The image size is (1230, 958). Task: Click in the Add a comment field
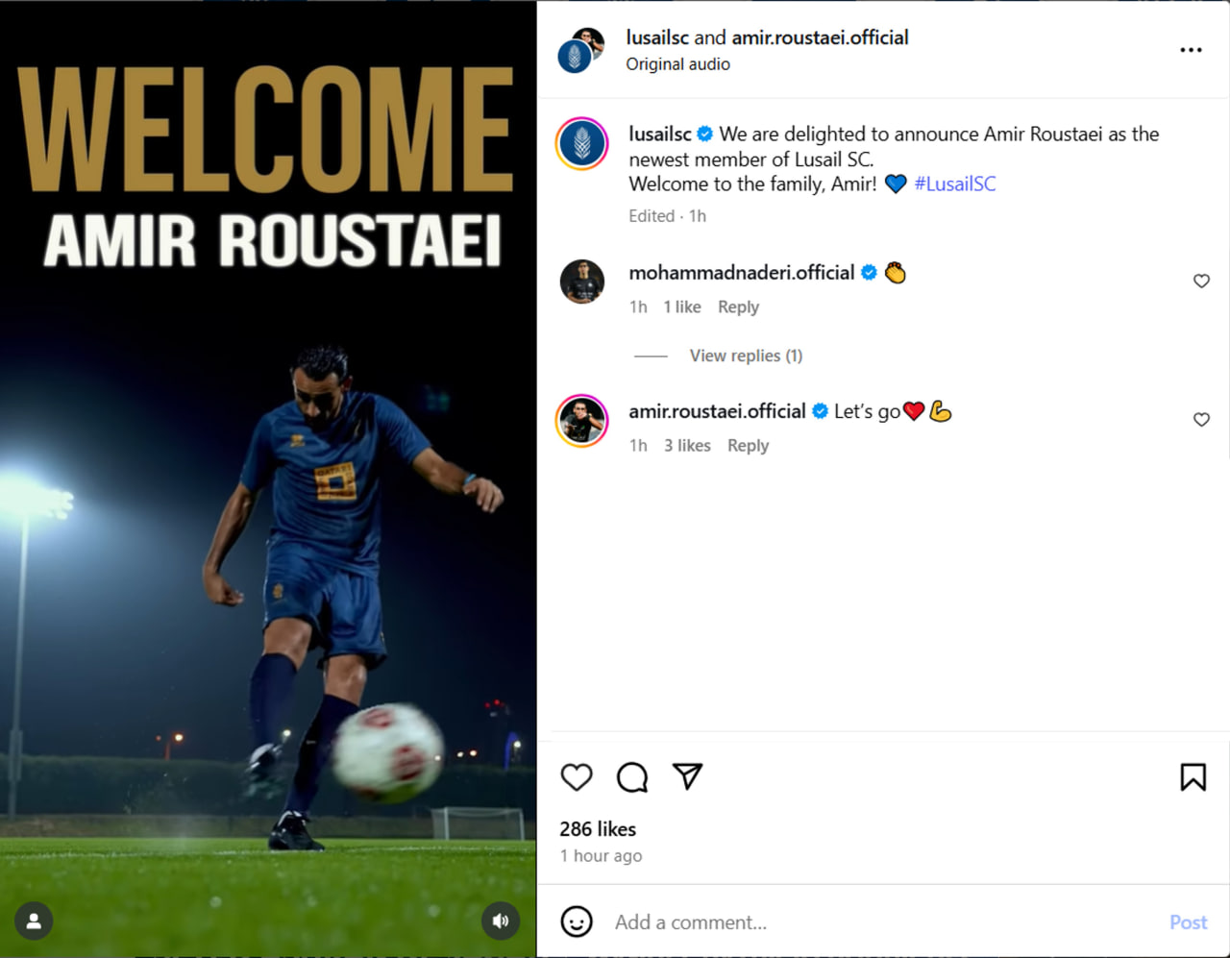[x=884, y=922]
